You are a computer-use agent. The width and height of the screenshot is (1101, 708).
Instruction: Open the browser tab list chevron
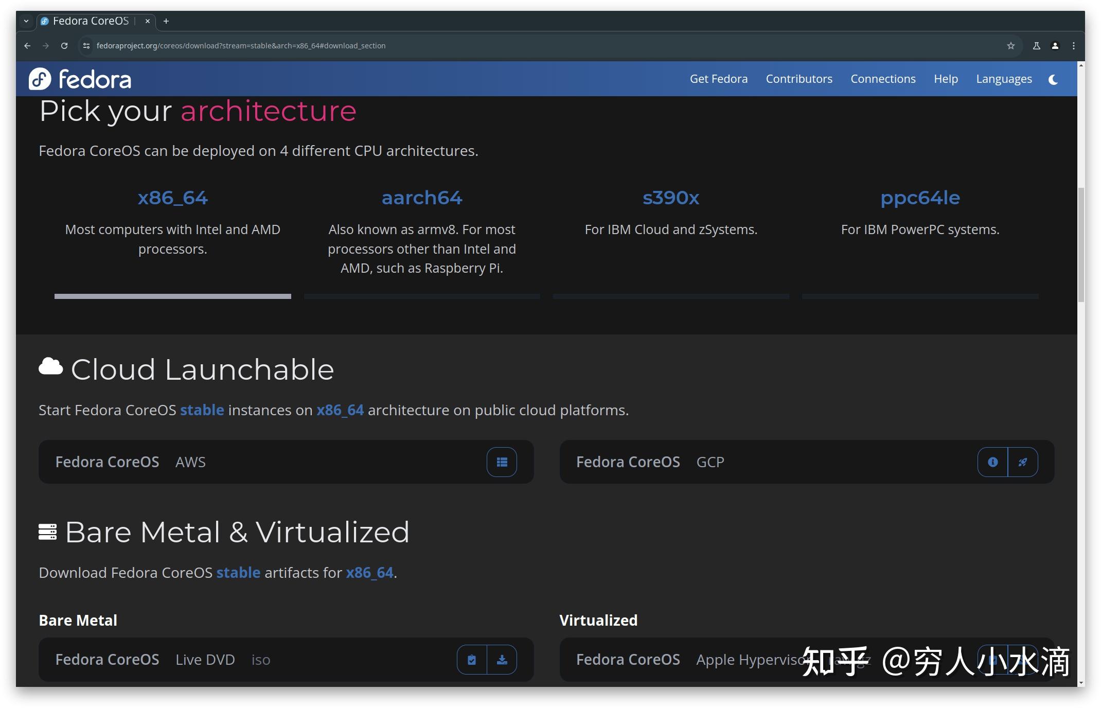[26, 21]
